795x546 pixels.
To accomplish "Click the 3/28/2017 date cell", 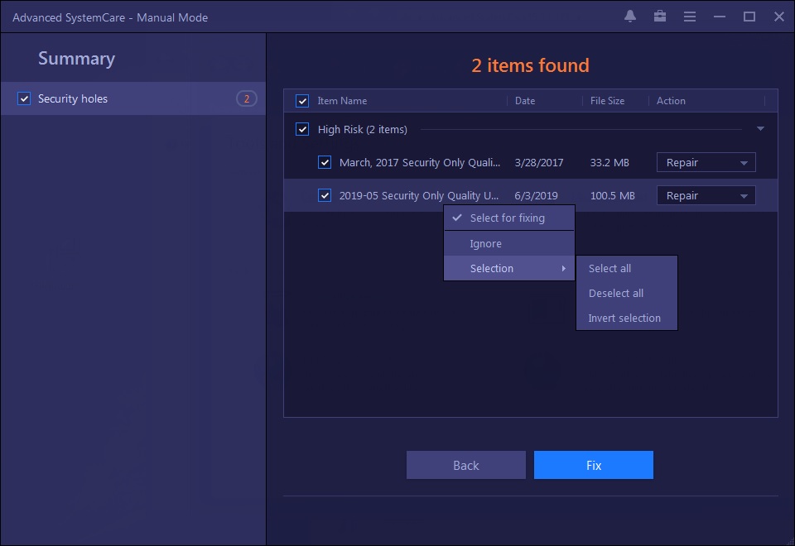I will coord(538,163).
